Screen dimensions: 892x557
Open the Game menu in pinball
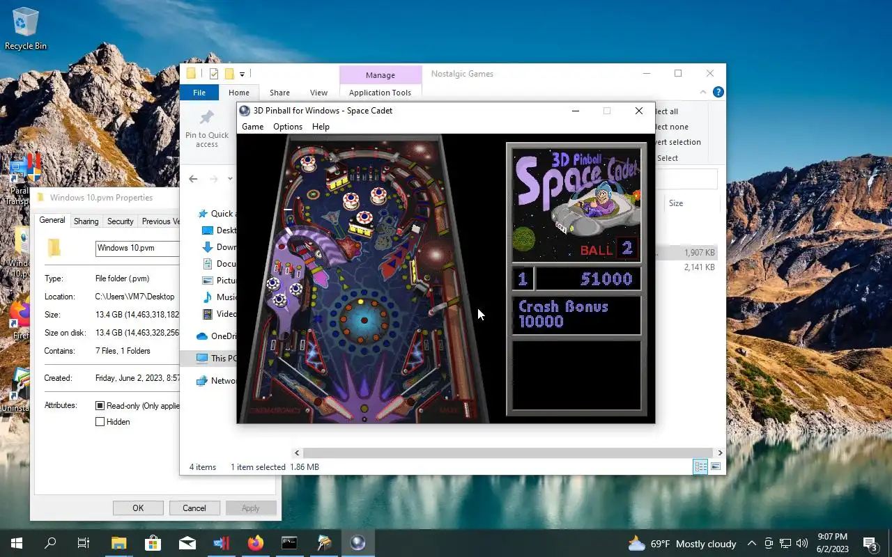pyautogui.click(x=252, y=127)
